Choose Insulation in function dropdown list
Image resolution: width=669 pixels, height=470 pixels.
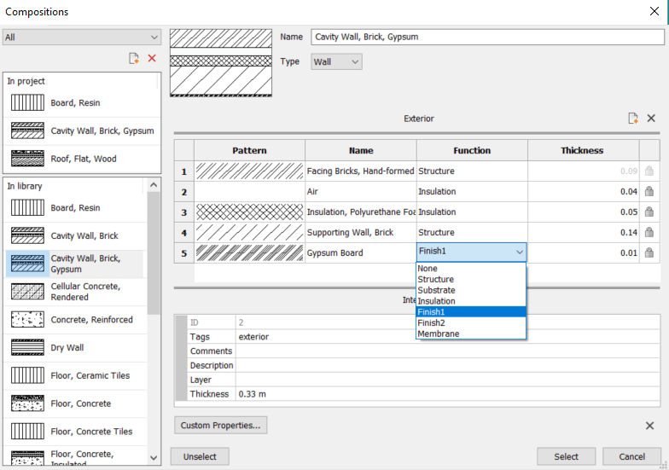[471, 301]
